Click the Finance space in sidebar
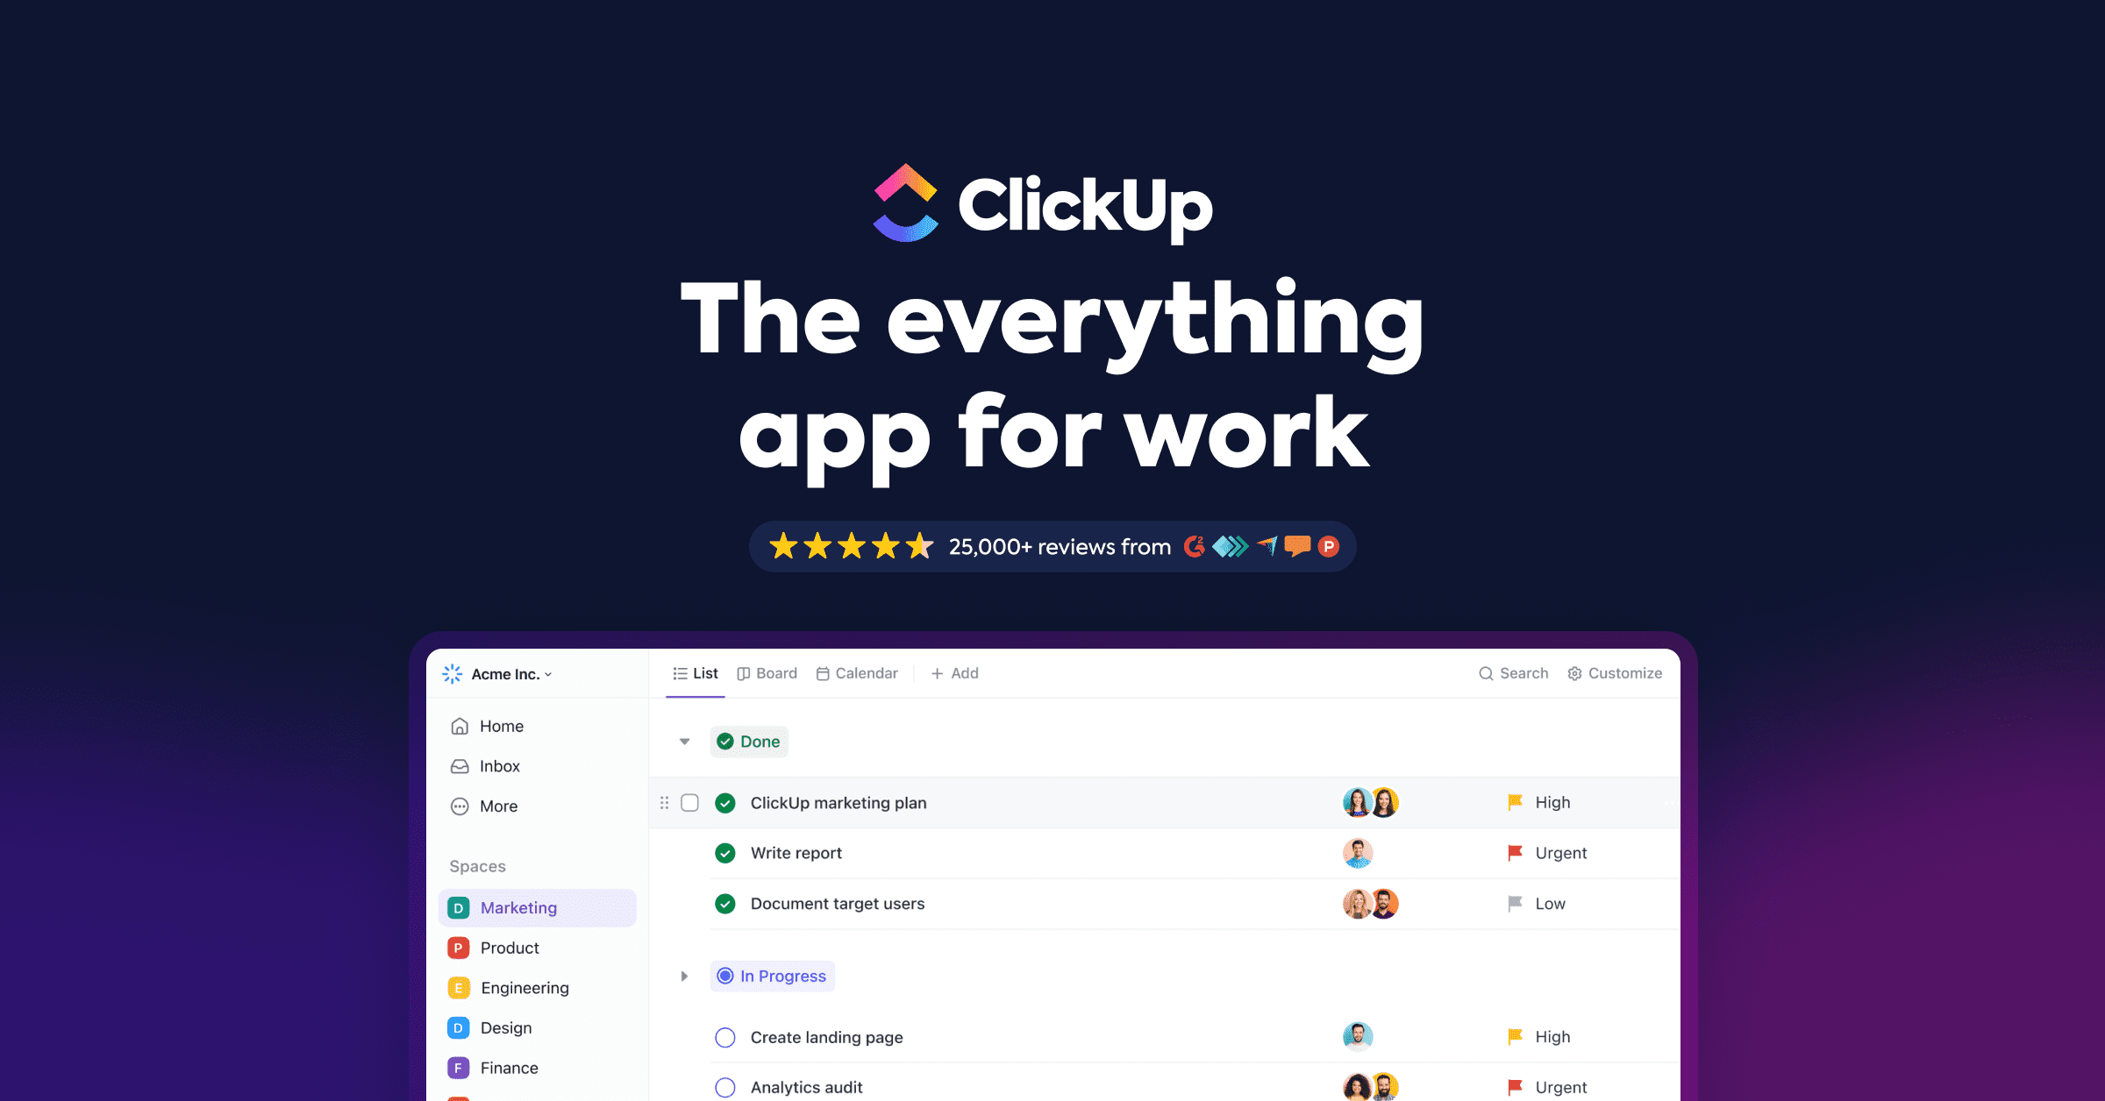Image resolution: width=2105 pixels, height=1101 pixels. click(510, 1068)
